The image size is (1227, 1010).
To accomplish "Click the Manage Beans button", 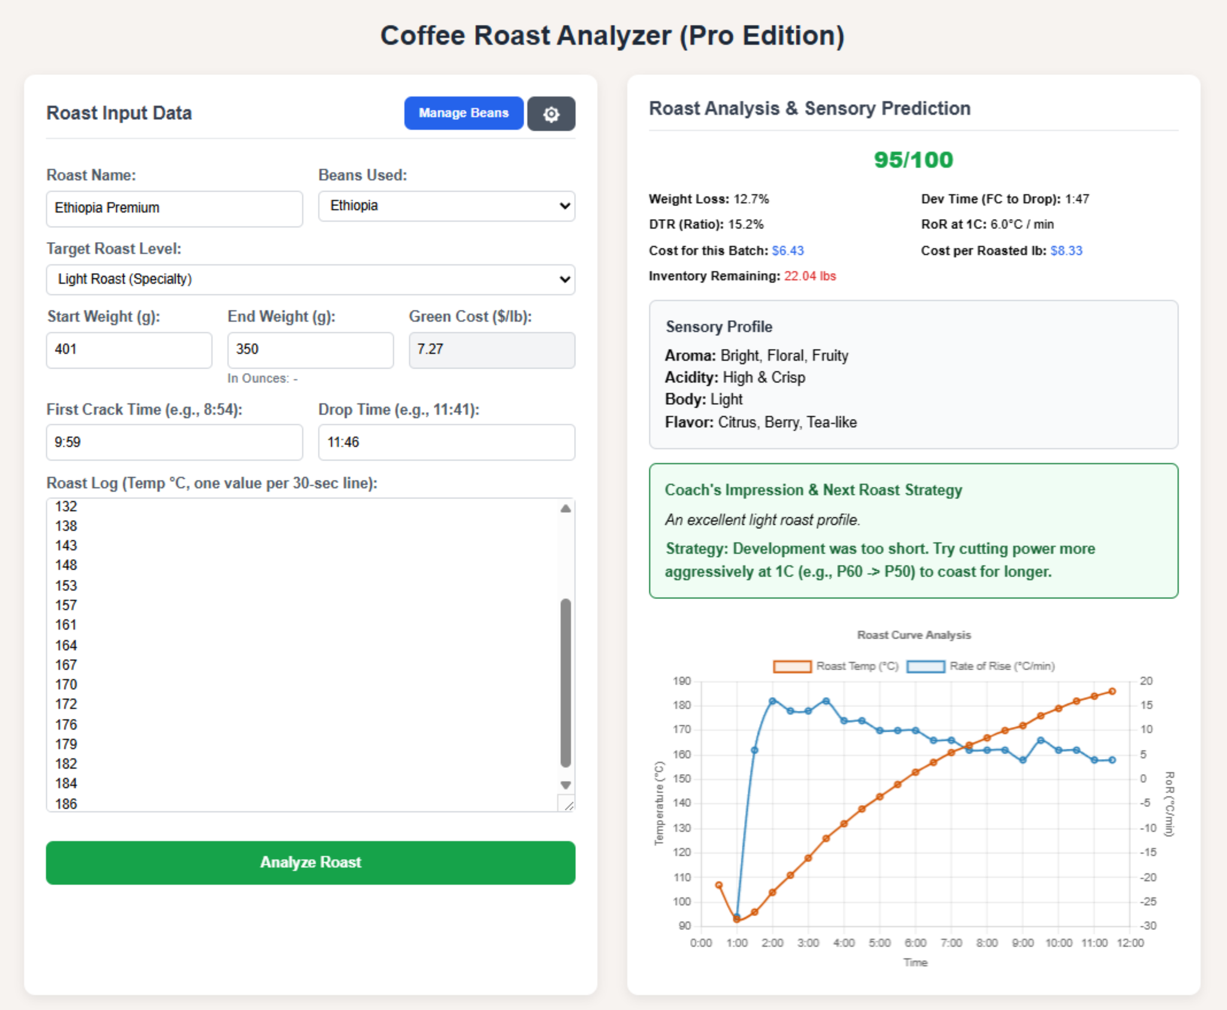I will [463, 113].
